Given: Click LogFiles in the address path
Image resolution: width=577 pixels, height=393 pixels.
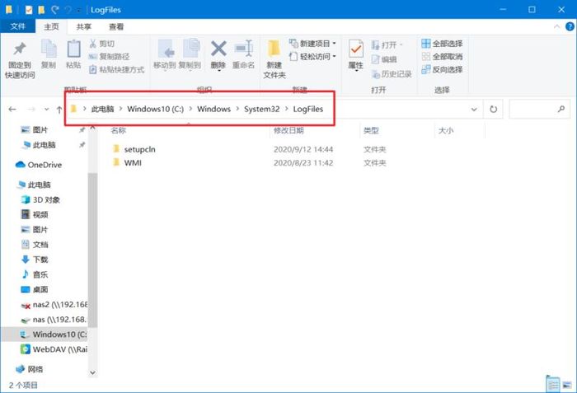Looking at the screenshot, I should (308, 109).
